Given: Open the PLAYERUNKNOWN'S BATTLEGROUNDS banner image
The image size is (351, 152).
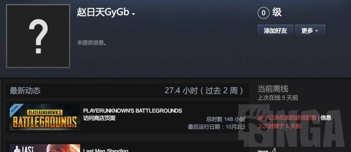Looking at the screenshot, I should [x=45, y=117].
